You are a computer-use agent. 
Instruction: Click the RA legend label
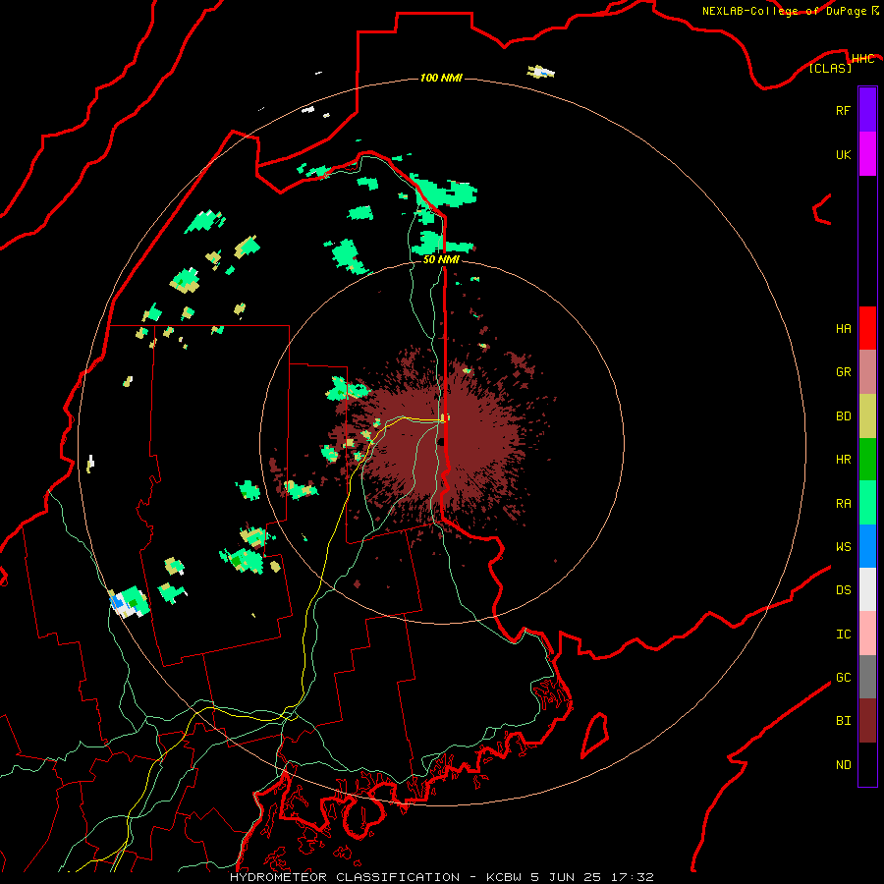pyautogui.click(x=843, y=504)
